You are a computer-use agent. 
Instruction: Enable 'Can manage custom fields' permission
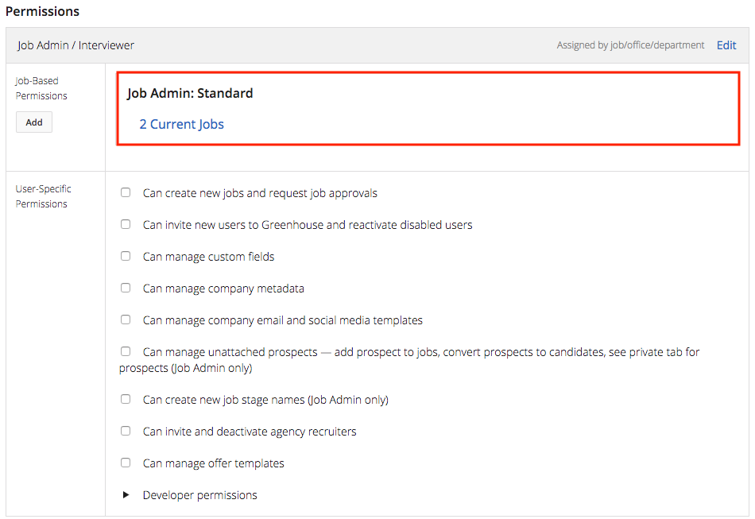pos(126,255)
